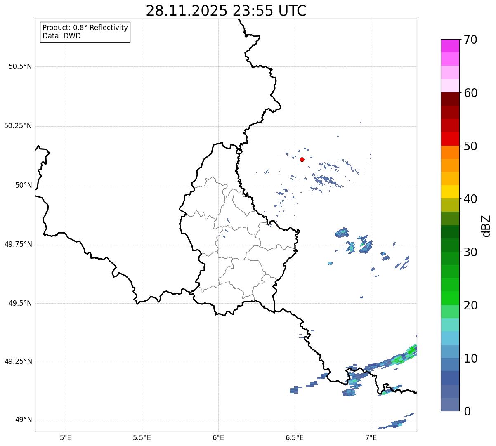Click the colorbar tick label 60
Viewport: 496px width, 446px height.
(x=470, y=93)
